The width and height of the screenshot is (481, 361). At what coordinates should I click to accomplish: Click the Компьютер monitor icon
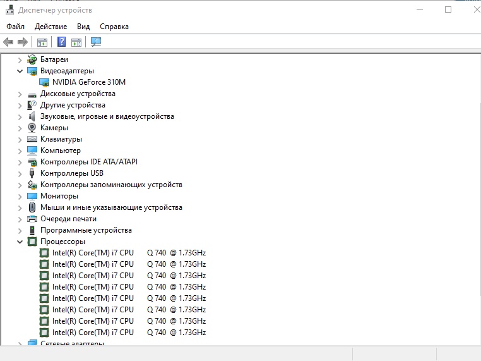[32, 150]
